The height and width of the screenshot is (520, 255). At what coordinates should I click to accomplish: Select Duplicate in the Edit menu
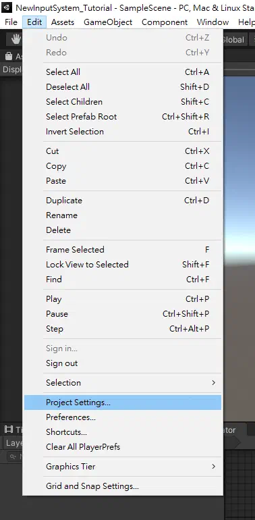click(123, 201)
